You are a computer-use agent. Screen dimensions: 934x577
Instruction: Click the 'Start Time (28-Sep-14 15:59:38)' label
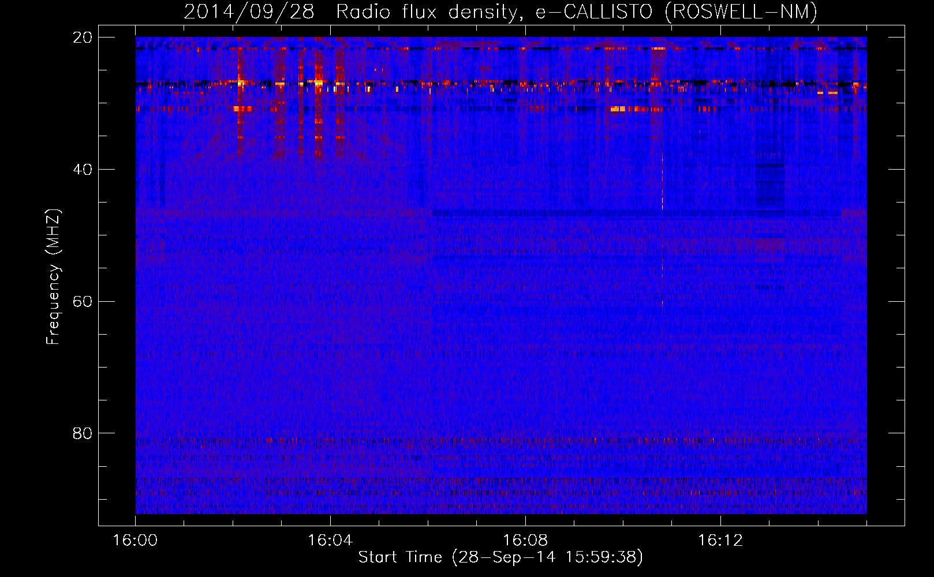(x=500, y=557)
